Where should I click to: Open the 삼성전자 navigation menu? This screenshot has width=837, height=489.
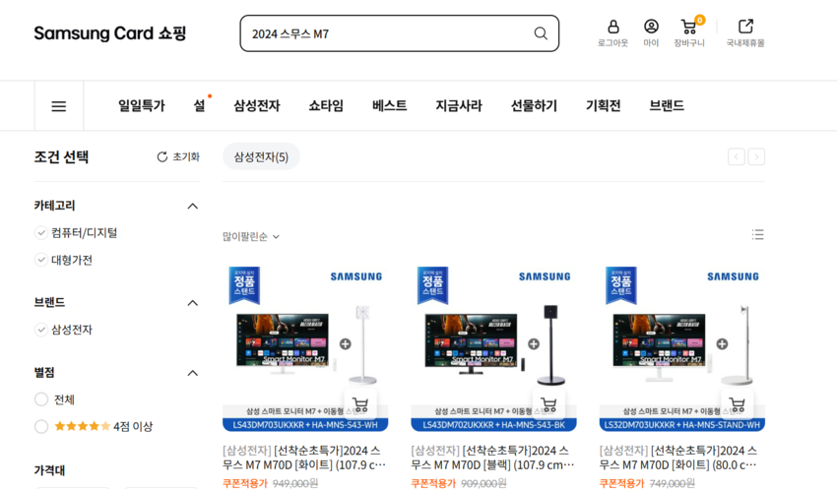(x=257, y=105)
